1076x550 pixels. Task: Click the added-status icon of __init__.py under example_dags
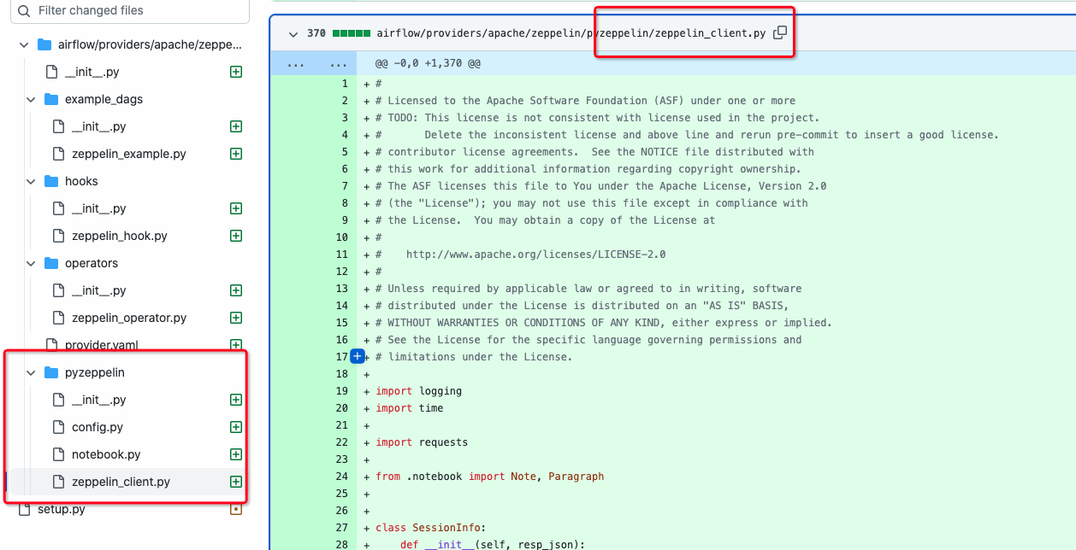click(x=236, y=126)
